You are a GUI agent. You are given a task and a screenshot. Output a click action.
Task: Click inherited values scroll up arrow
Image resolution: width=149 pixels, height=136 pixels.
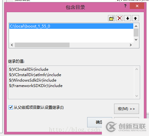click(137, 69)
